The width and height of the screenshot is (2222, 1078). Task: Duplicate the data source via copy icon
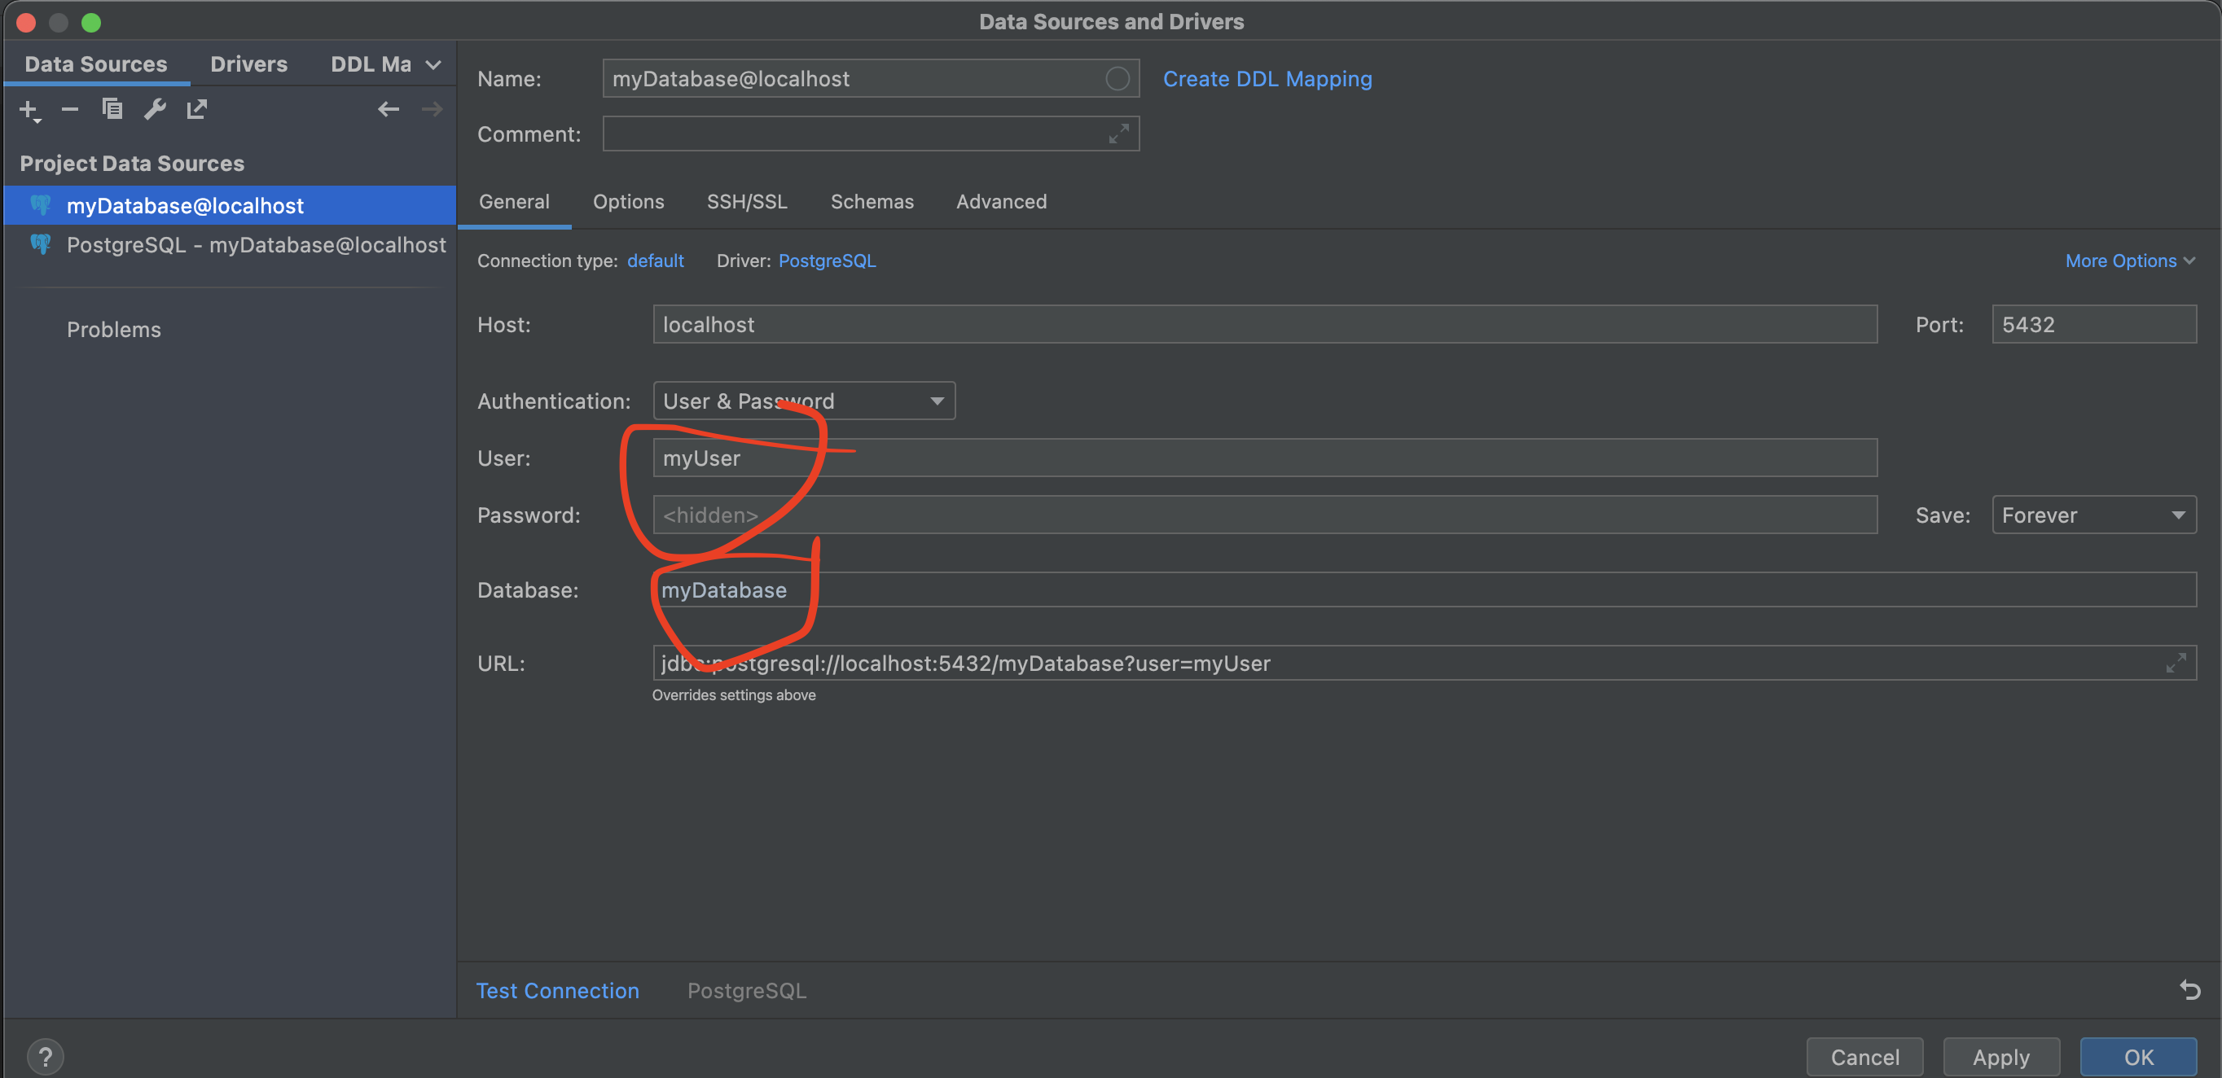pyautogui.click(x=112, y=110)
